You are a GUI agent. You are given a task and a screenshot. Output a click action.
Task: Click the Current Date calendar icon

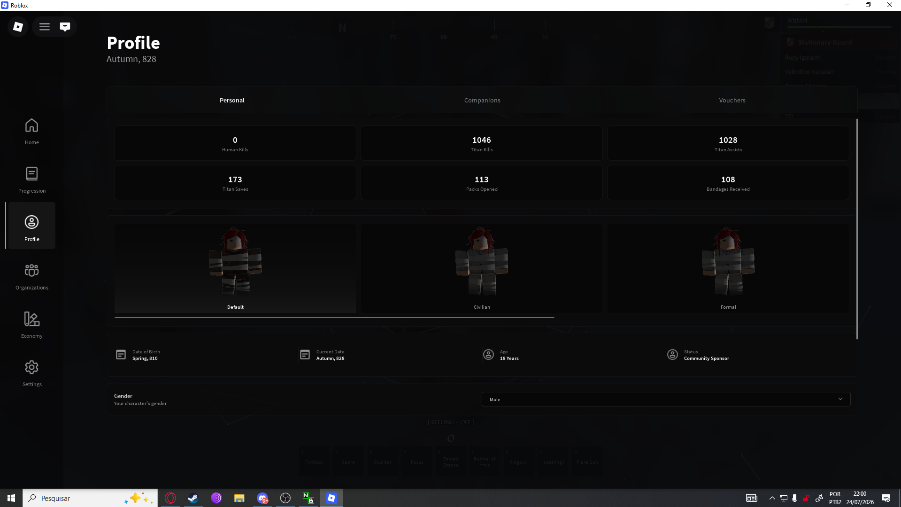(305, 355)
